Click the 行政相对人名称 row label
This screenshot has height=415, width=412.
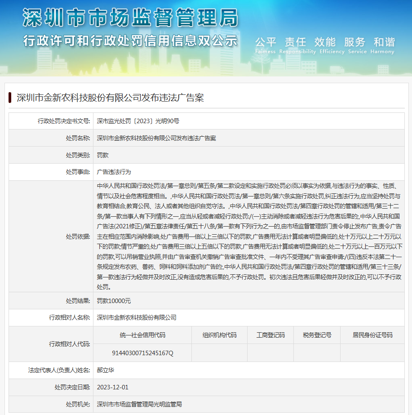click(70, 317)
